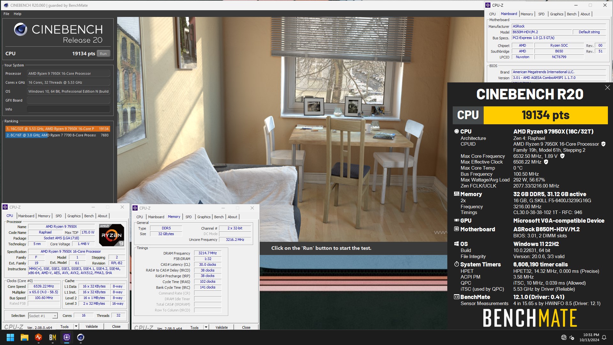Click the System Timers clock icon
This screenshot has height=345, width=613.
coord(457,264)
